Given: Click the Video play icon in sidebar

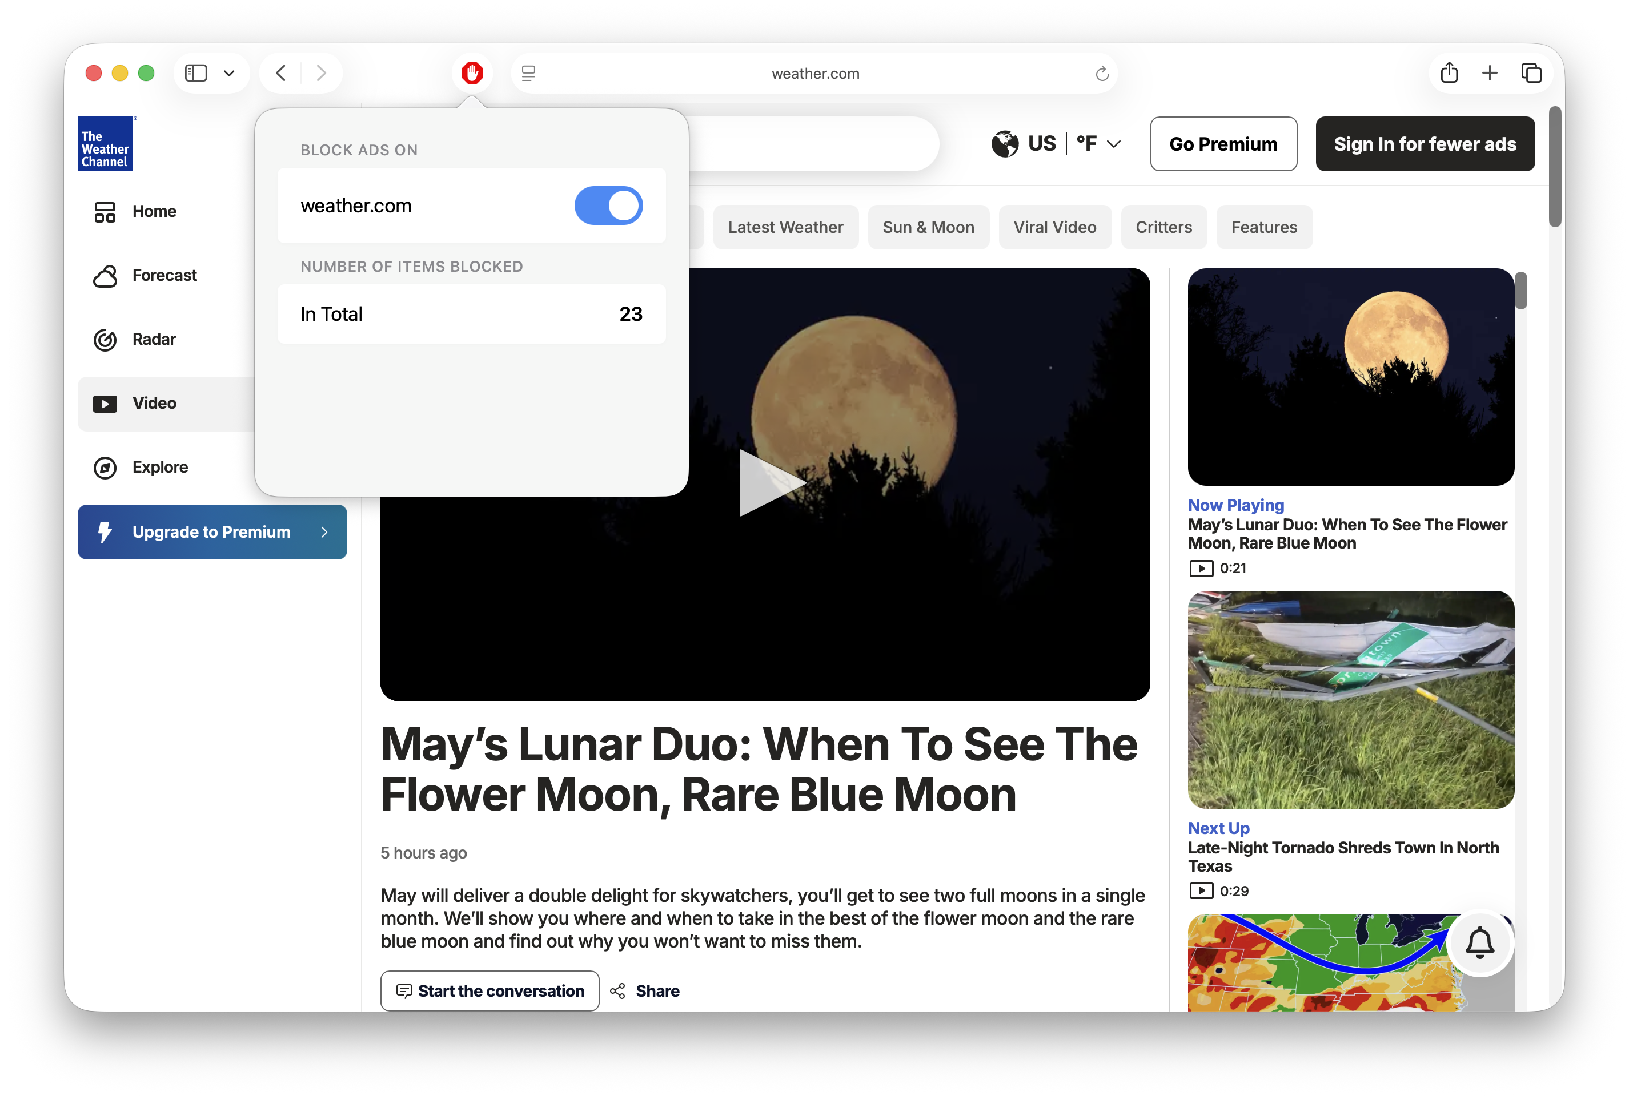Looking at the screenshot, I should click(x=105, y=404).
